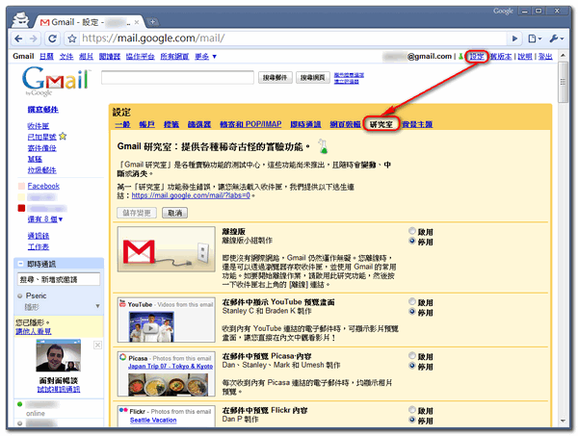
Task: Click the pale yellow label color square
Action: (x=21, y=196)
